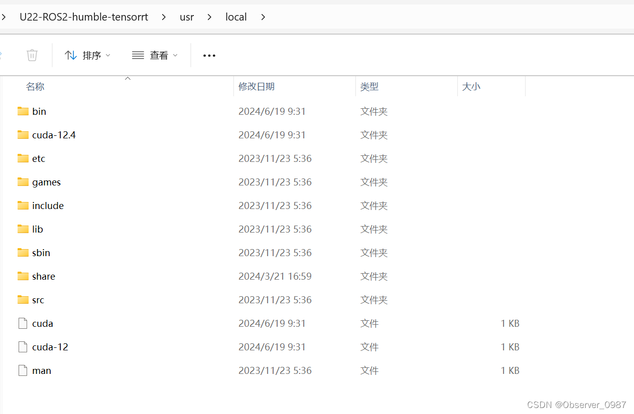Select the cuda file icon
This screenshot has height=414, width=634.
tap(23, 323)
